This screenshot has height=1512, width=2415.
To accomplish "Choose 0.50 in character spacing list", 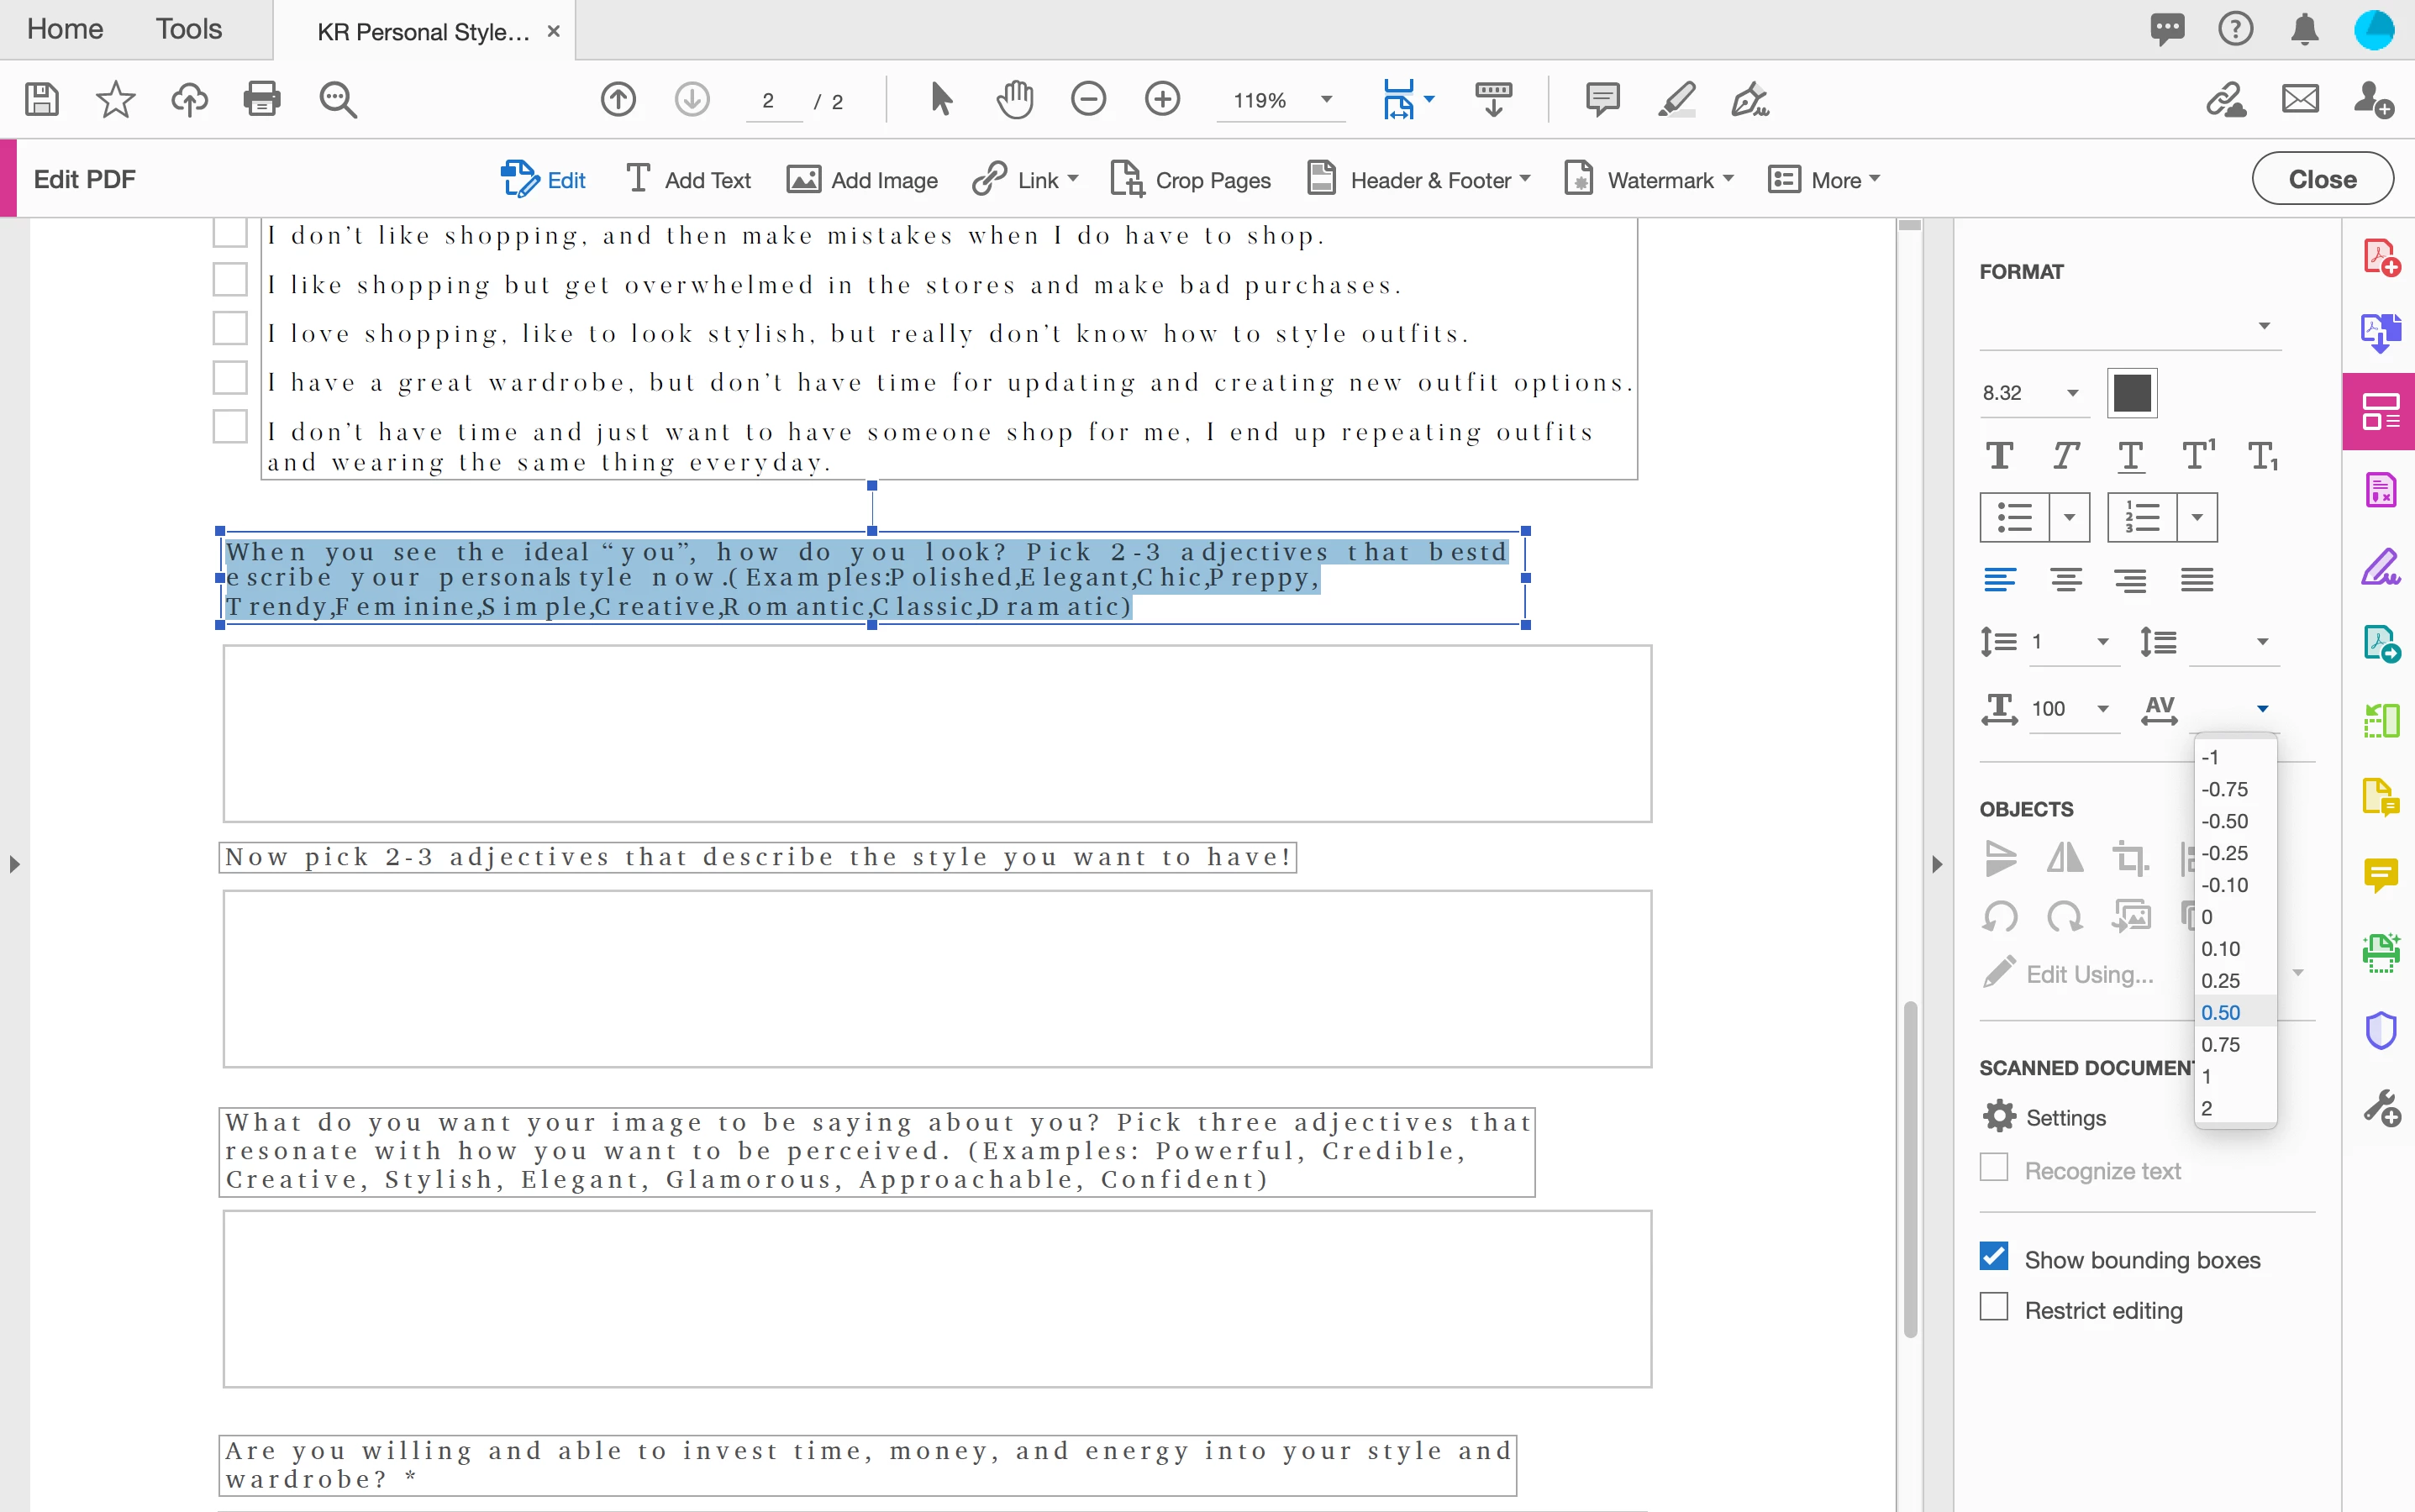I will (x=2221, y=1012).
